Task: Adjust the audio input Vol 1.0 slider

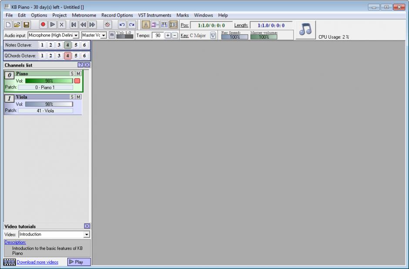Action: pyautogui.click(x=125, y=36)
